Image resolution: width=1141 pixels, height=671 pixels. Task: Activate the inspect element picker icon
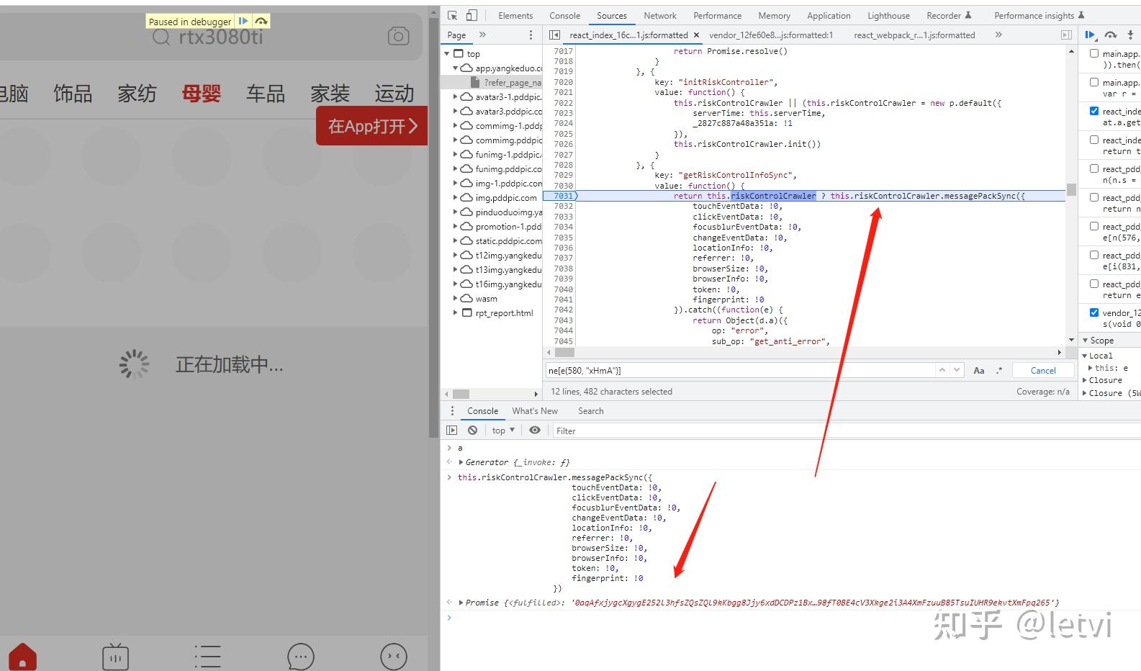click(452, 15)
